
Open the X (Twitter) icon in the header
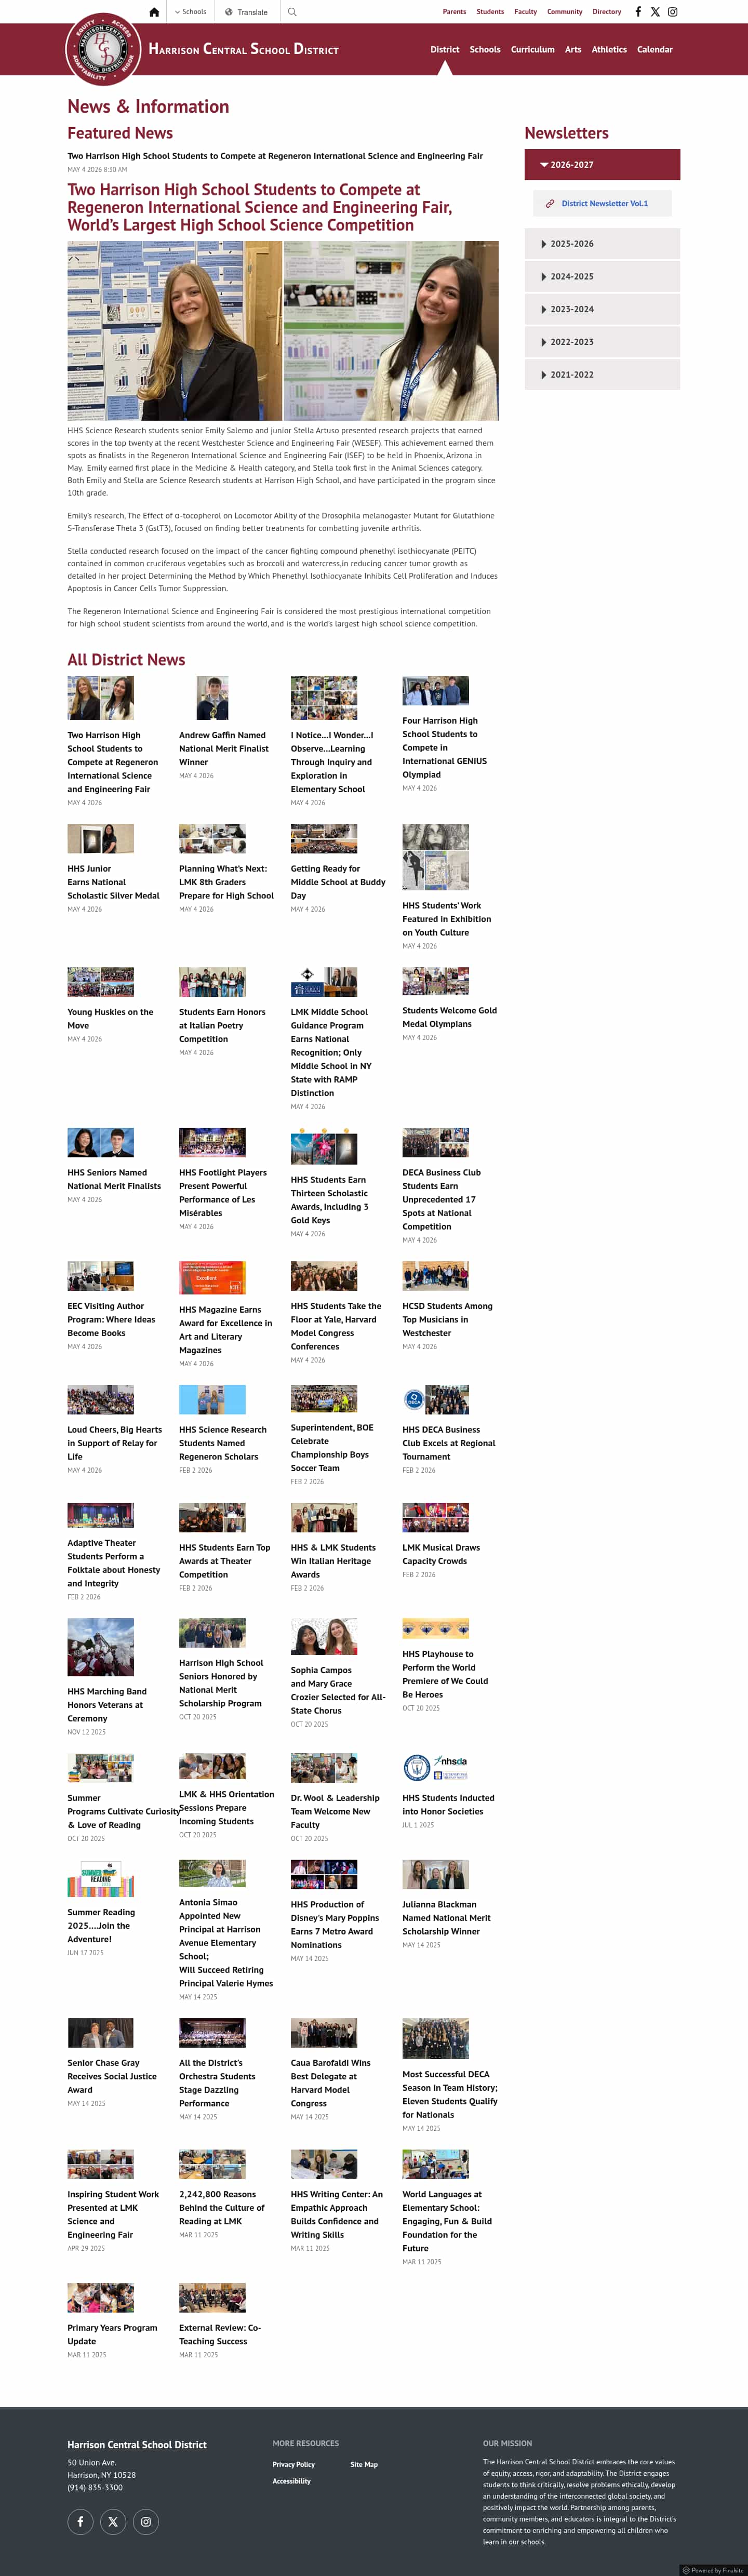tap(655, 12)
